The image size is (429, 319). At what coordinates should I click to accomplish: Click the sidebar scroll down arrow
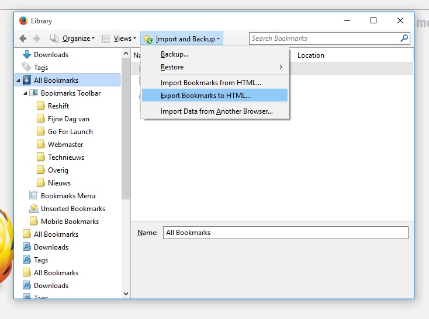126,294
